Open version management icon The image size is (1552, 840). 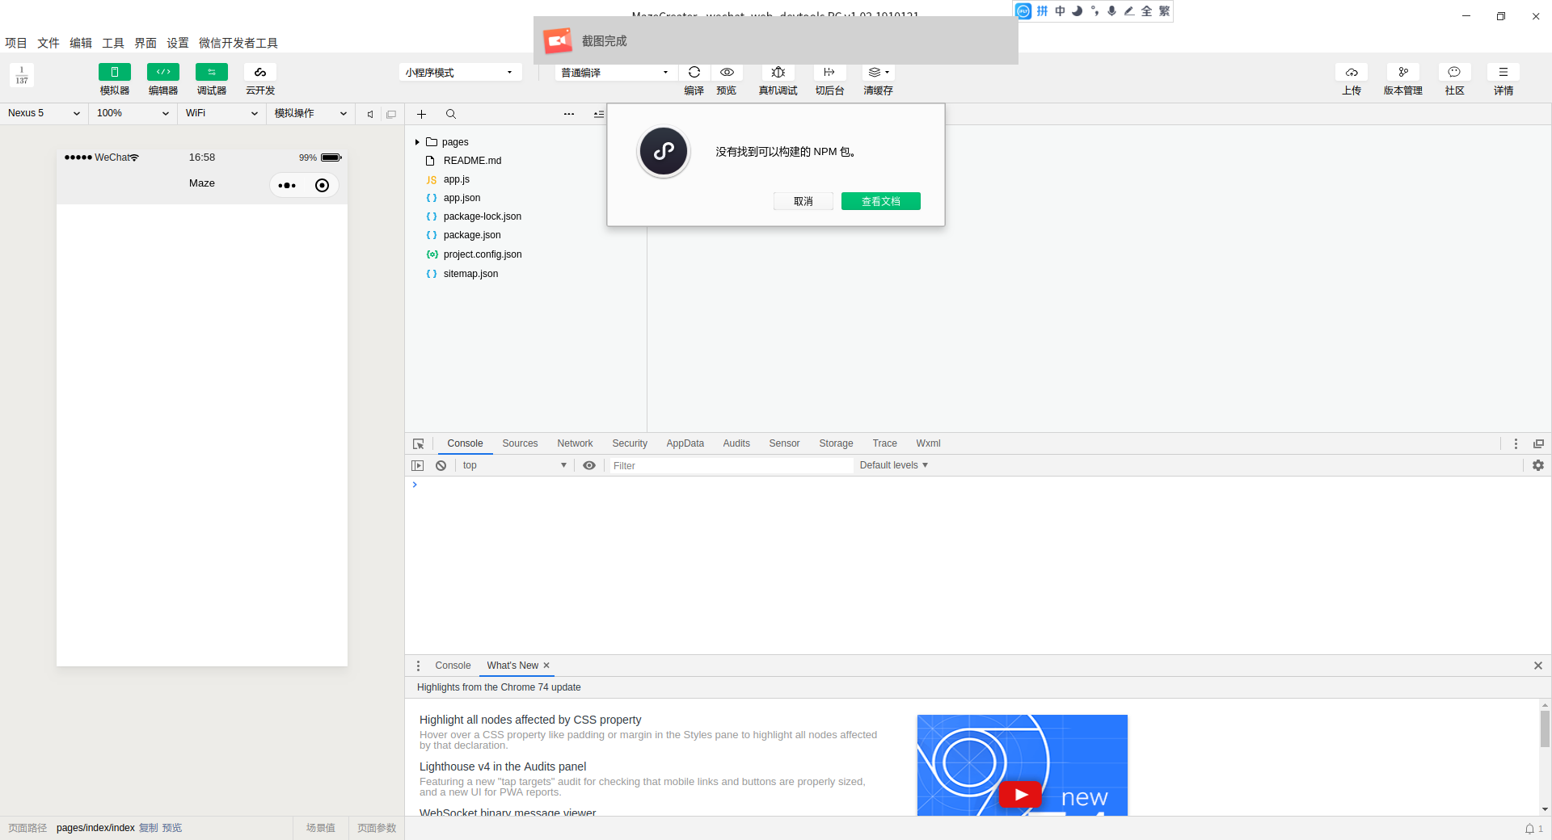pyautogui.click(x=1403, y=72)
